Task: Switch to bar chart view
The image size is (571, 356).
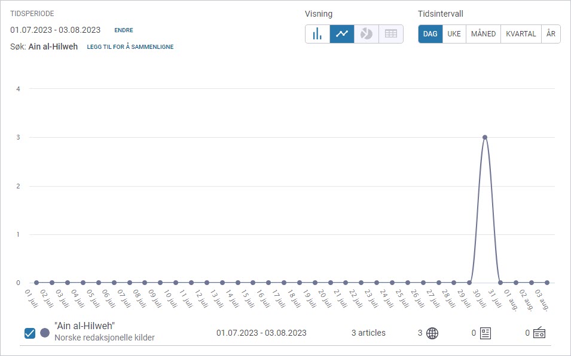Action: point(317,34)
